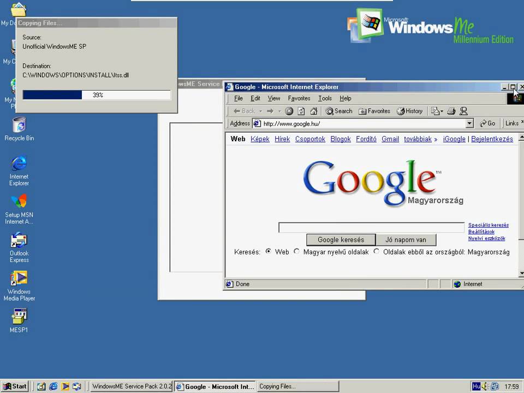Open the Hírek link

point(282,139)
